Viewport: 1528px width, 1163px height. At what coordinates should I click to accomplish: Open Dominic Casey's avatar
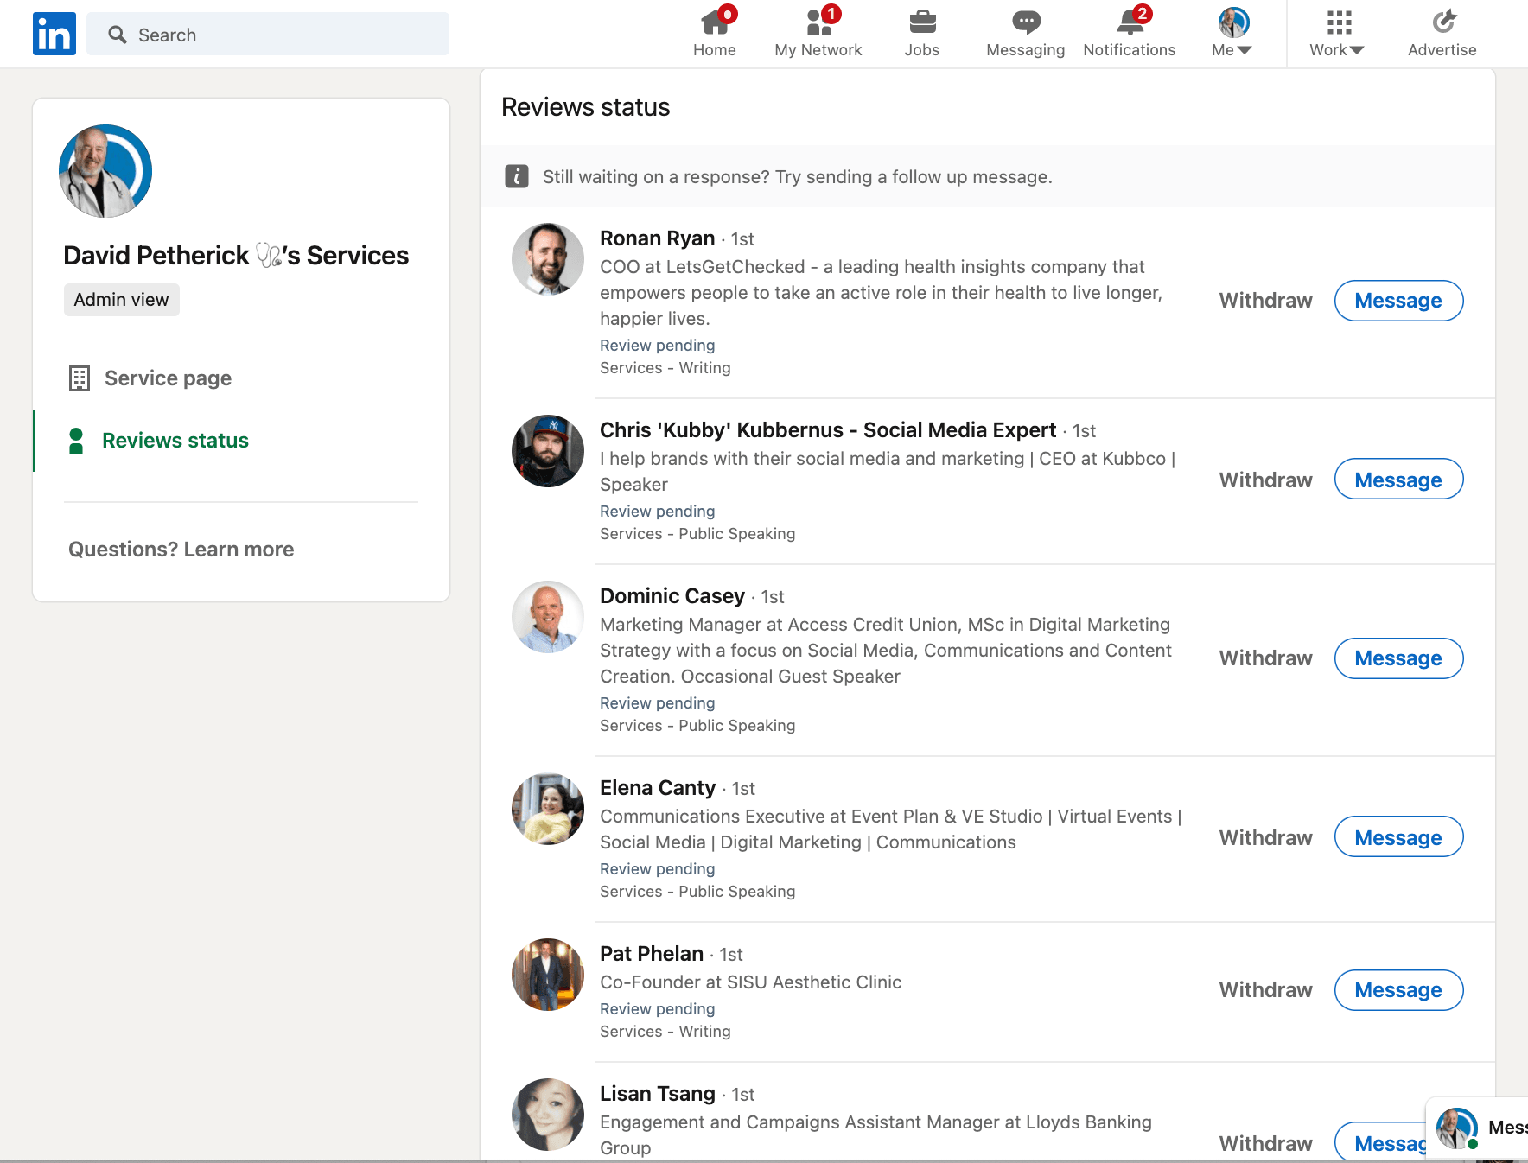pos(548,617)
